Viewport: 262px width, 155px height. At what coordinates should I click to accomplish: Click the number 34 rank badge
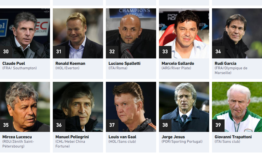click(x=218, y=52)
